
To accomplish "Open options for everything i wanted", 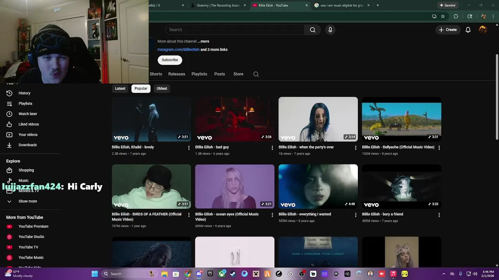I will tap(356, 215).
